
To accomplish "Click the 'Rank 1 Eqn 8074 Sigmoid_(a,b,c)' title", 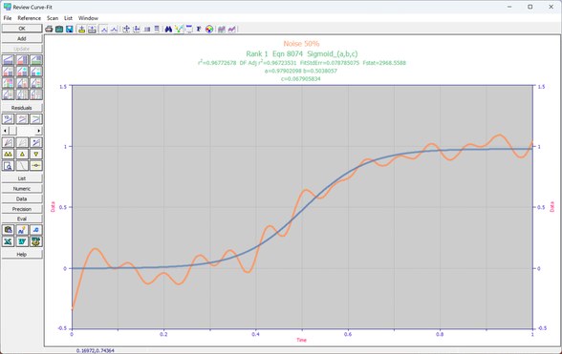I will tap(301, 53).
